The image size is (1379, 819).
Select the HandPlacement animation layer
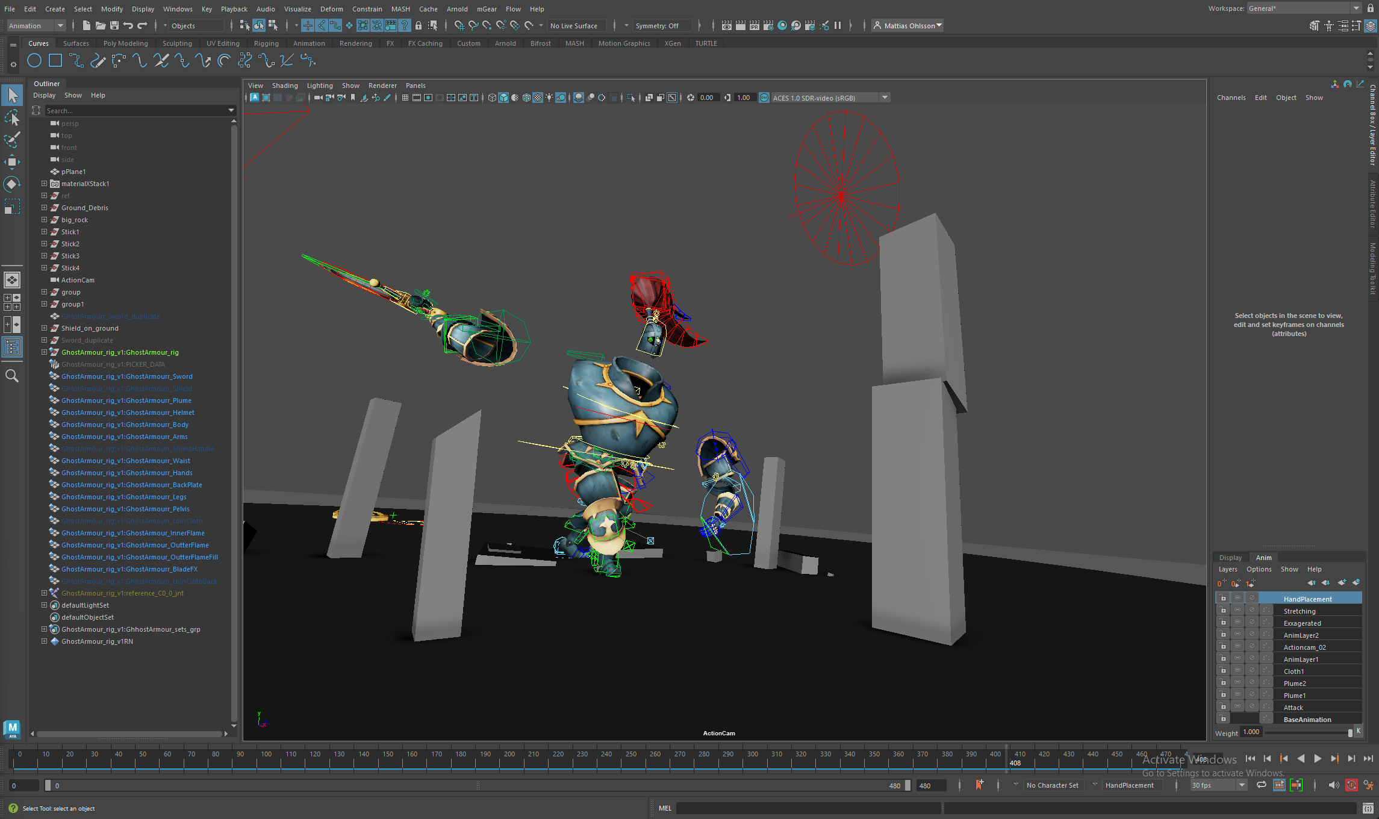[x=1307, y=599]
